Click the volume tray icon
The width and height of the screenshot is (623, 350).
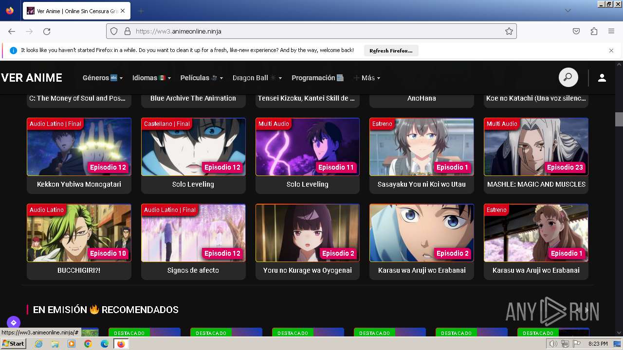pyautogui.click(x=553, y=344)
